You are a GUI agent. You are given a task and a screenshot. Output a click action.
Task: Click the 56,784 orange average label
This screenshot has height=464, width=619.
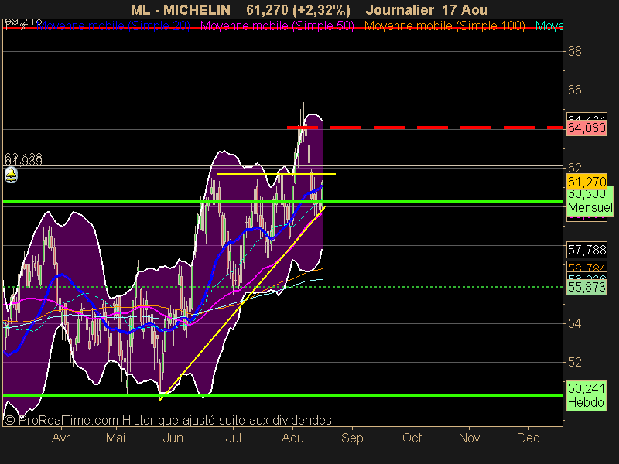(587, 268)
